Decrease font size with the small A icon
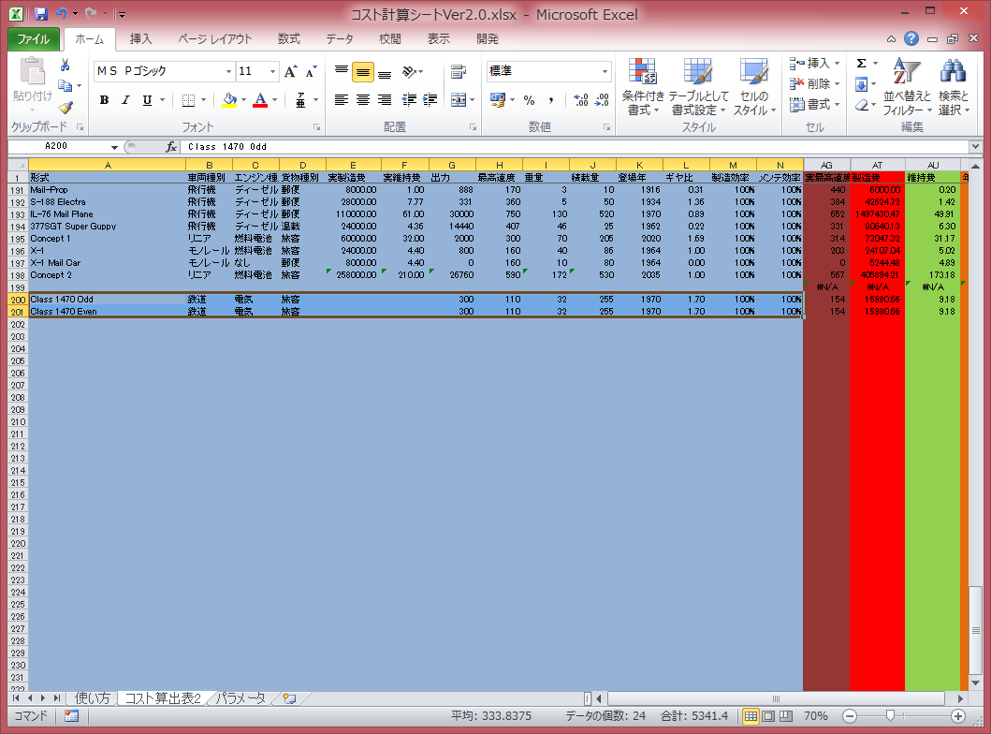This screenshot has height=734, width=991. coord(311,71)
